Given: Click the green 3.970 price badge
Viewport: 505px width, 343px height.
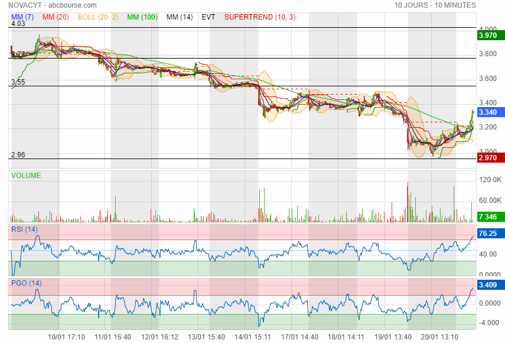Looking at the screenshot, I should tap(491, 35).
